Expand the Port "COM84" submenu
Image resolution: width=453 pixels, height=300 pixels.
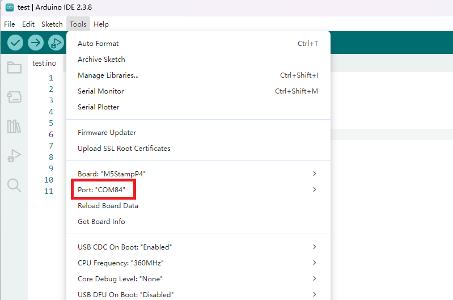[x=198, y=189]
